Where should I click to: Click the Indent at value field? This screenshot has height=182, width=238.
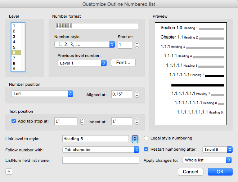point(122,121)
